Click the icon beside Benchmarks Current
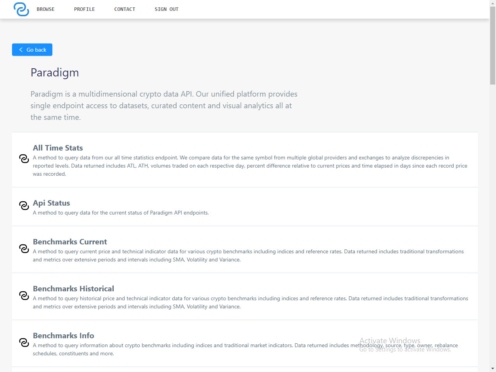This screenshot has height=372, width=496. click(x=24, y=249)
